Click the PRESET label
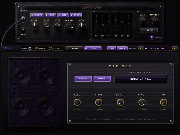 132,48
